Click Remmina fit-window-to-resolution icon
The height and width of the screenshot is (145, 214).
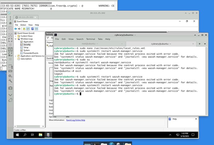[x=10, y=35]
